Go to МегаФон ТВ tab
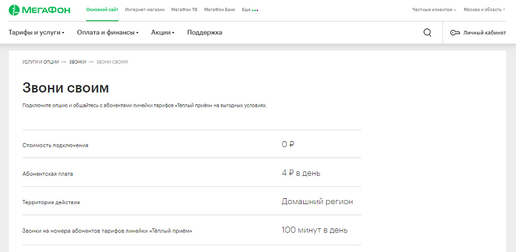Viewport: 516px width, 252px height. click(x=184, y=10)
